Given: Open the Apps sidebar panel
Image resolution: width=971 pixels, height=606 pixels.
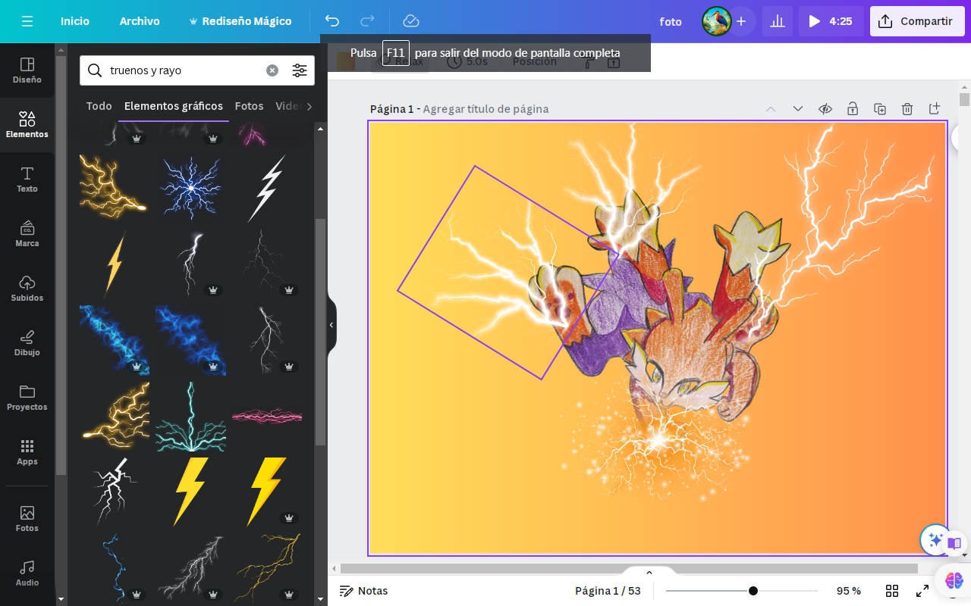Looking at the screenshot, I should 27,452.
